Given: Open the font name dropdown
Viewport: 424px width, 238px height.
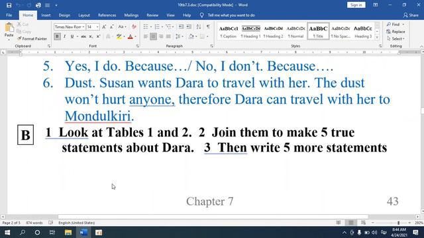Looking at the screenshot, I should click(83, 27).
